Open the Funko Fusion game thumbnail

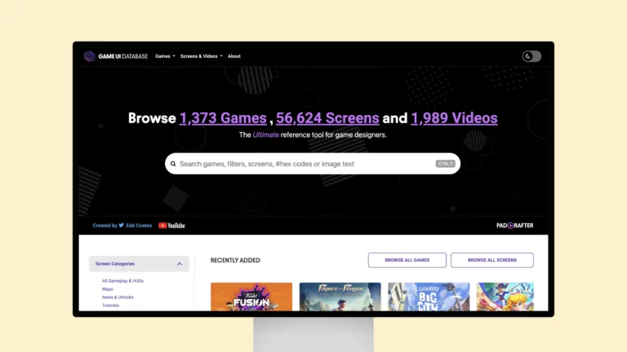click(x=251, y=297)
